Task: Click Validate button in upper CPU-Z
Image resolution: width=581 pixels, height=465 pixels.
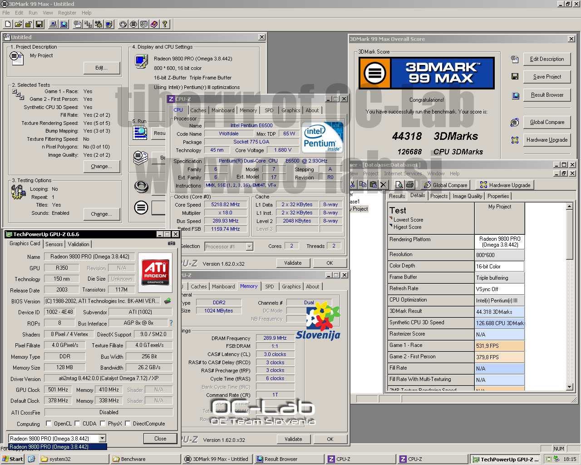Action: 293,263
